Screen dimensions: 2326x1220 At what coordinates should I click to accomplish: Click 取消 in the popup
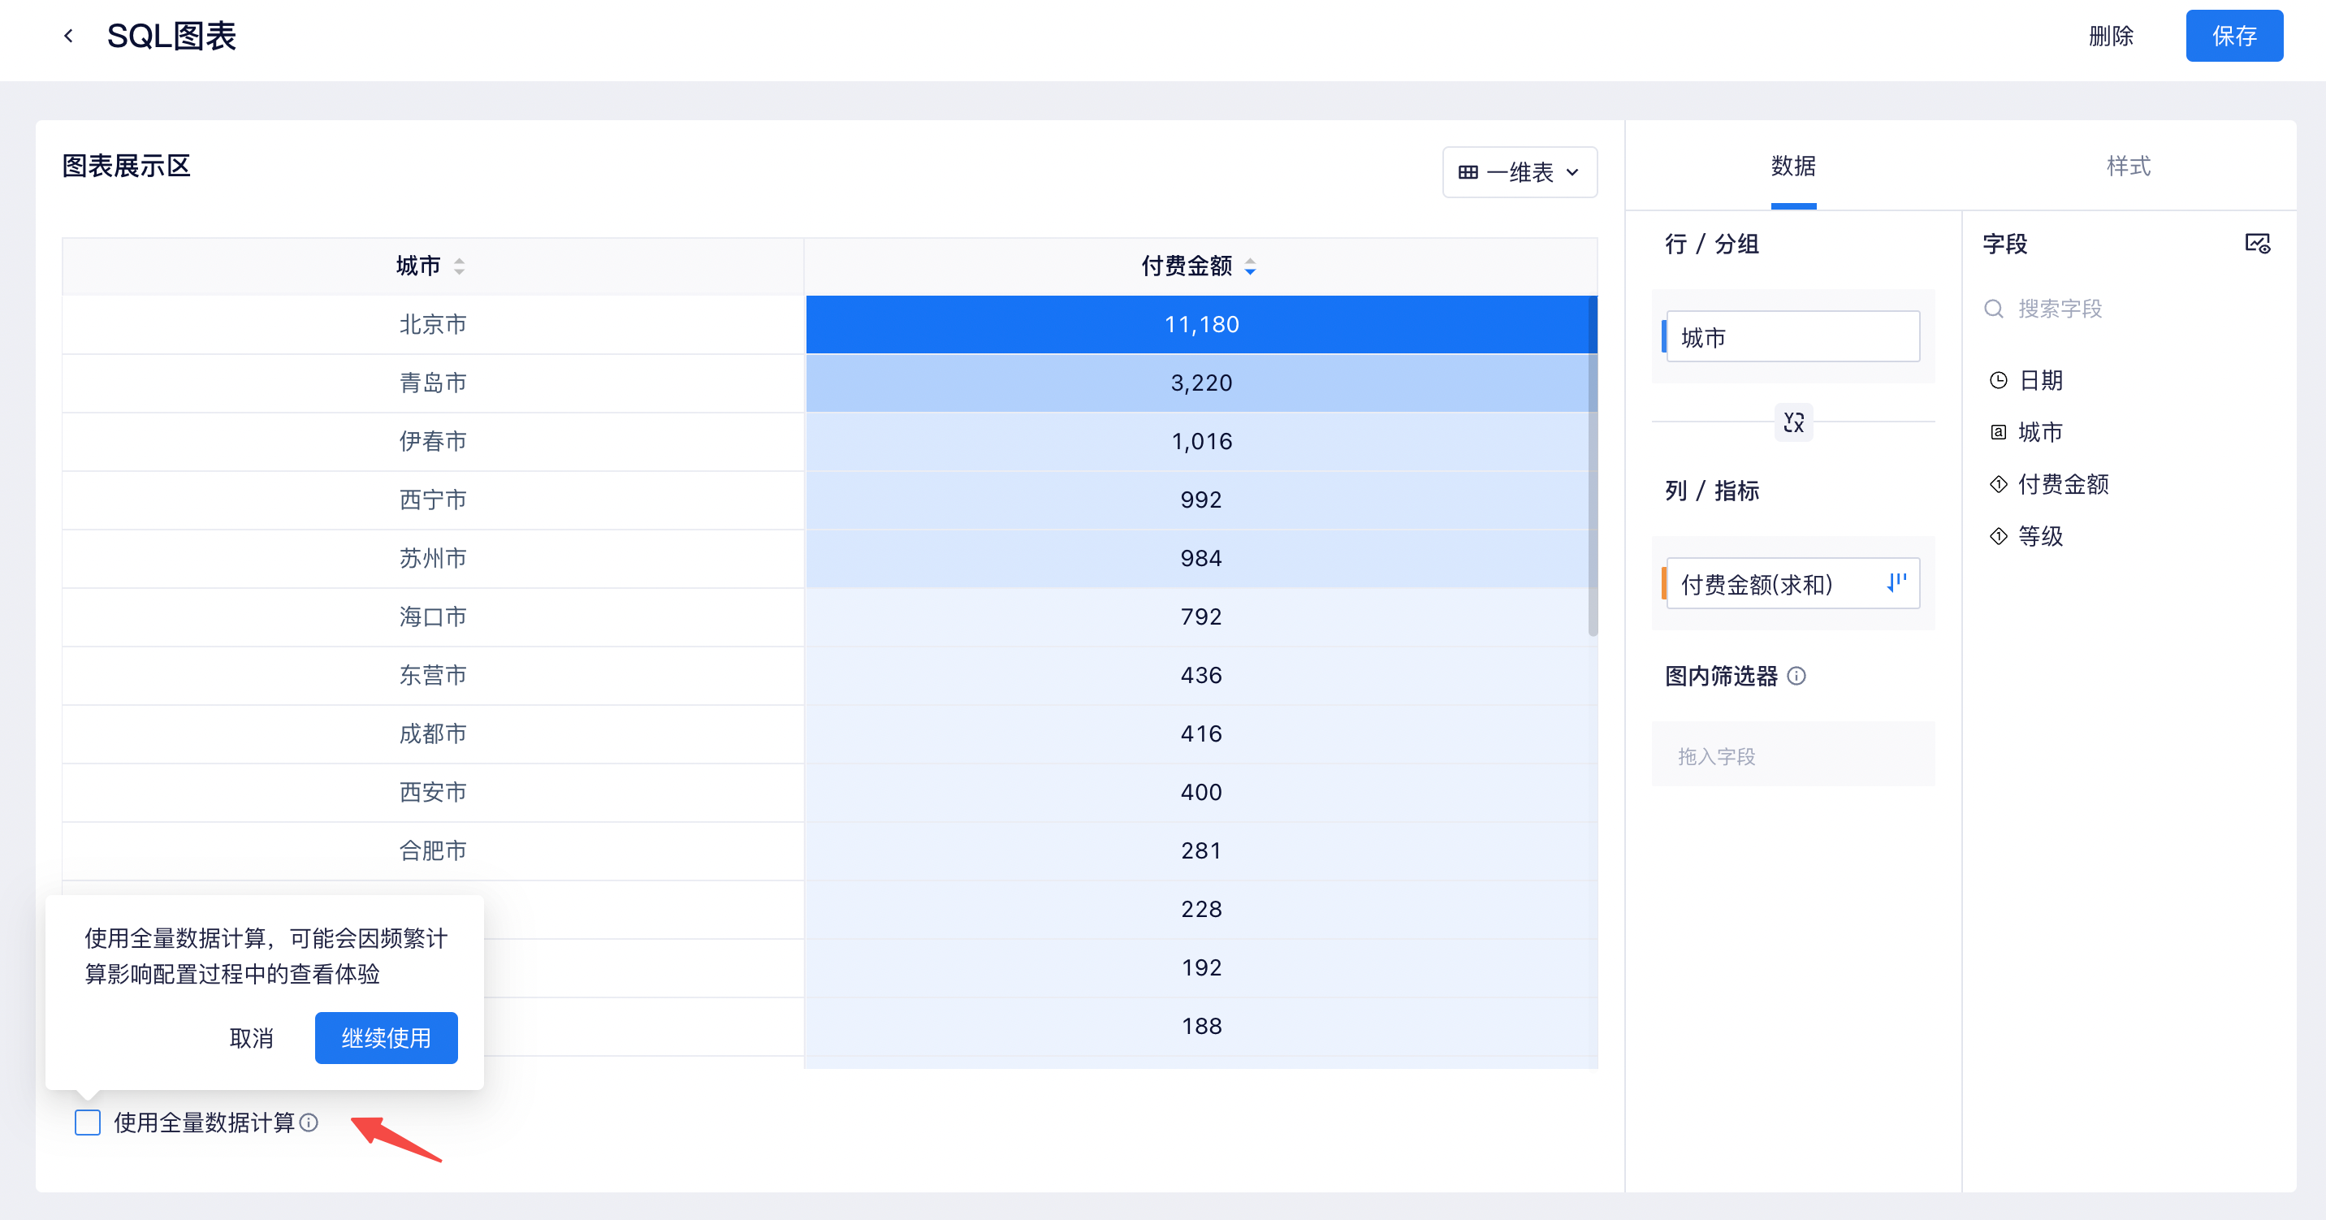(x=251, y=1037)
